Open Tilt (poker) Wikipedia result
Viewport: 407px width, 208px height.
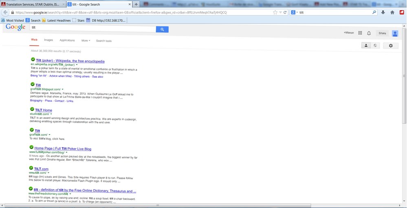(70, 61)
